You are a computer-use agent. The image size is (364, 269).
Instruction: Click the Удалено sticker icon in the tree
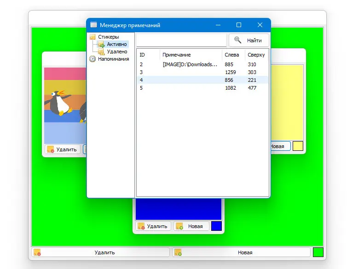click(101, 52)
